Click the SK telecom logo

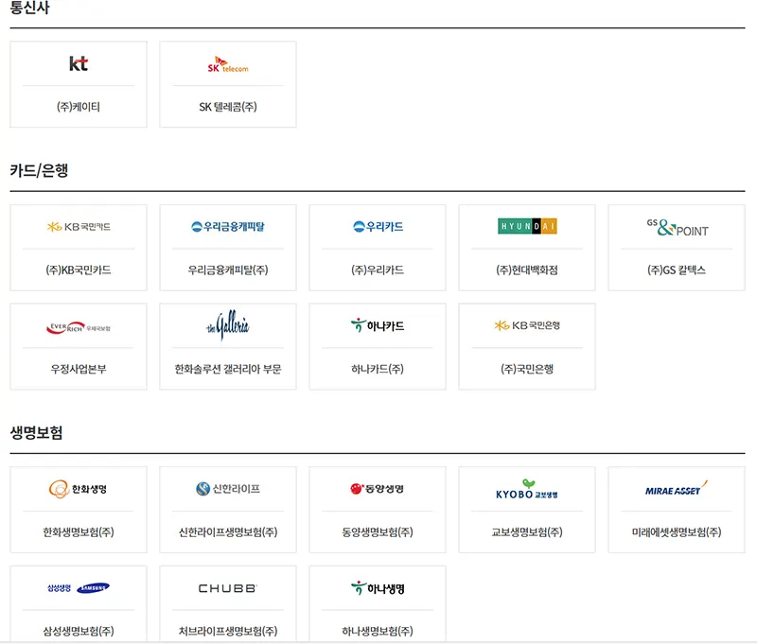click(228, 64)
